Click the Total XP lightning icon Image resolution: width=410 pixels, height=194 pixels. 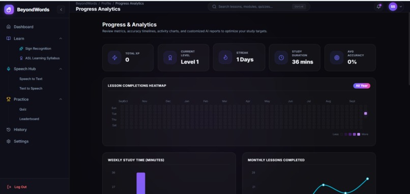(114, 58)
